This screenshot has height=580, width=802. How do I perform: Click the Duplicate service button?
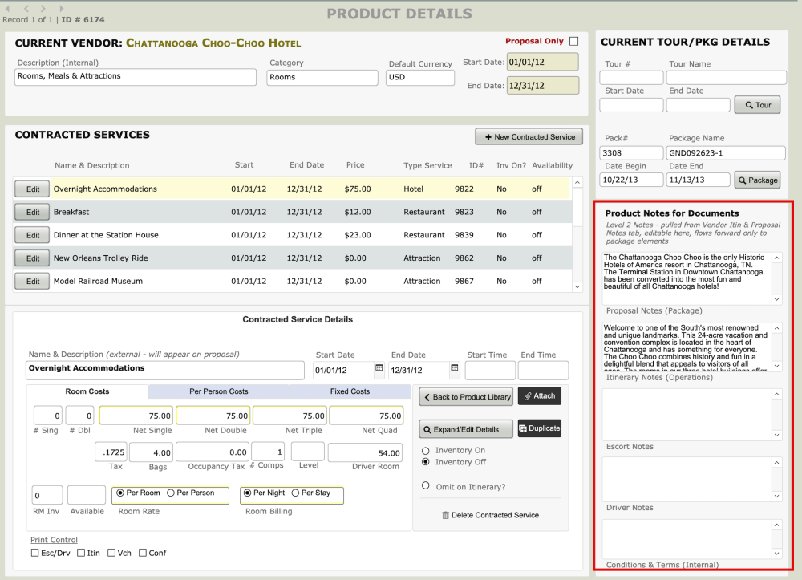539,428
